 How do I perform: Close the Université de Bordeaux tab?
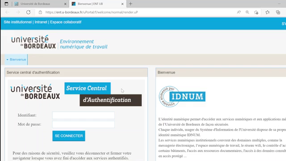(x=65, y=4)
